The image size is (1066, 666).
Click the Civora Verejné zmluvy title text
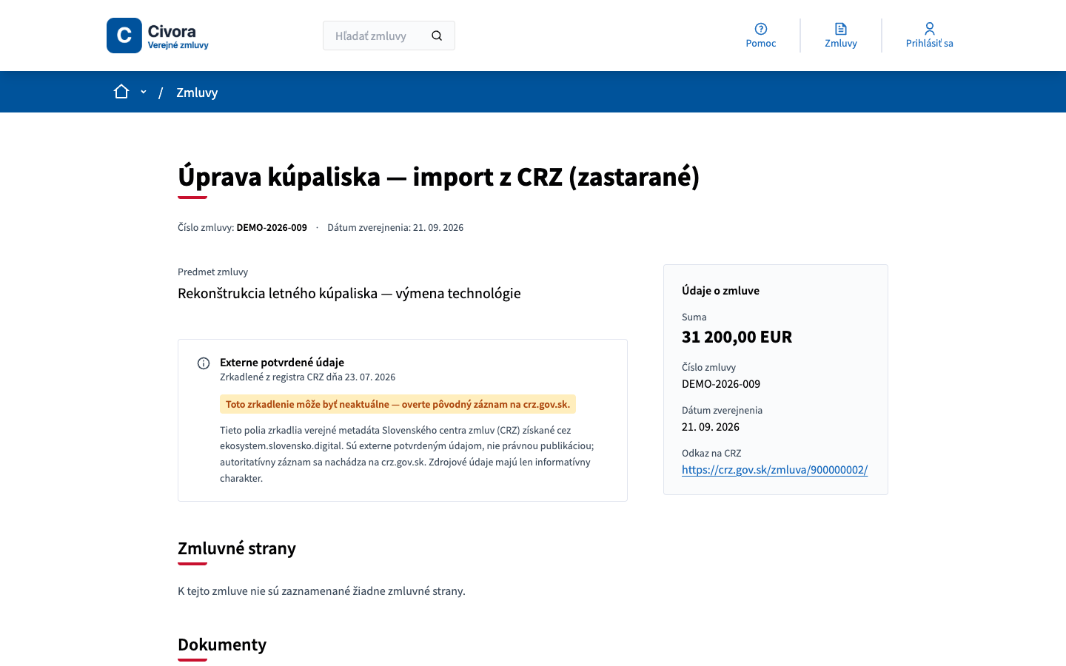pos(178,36)
